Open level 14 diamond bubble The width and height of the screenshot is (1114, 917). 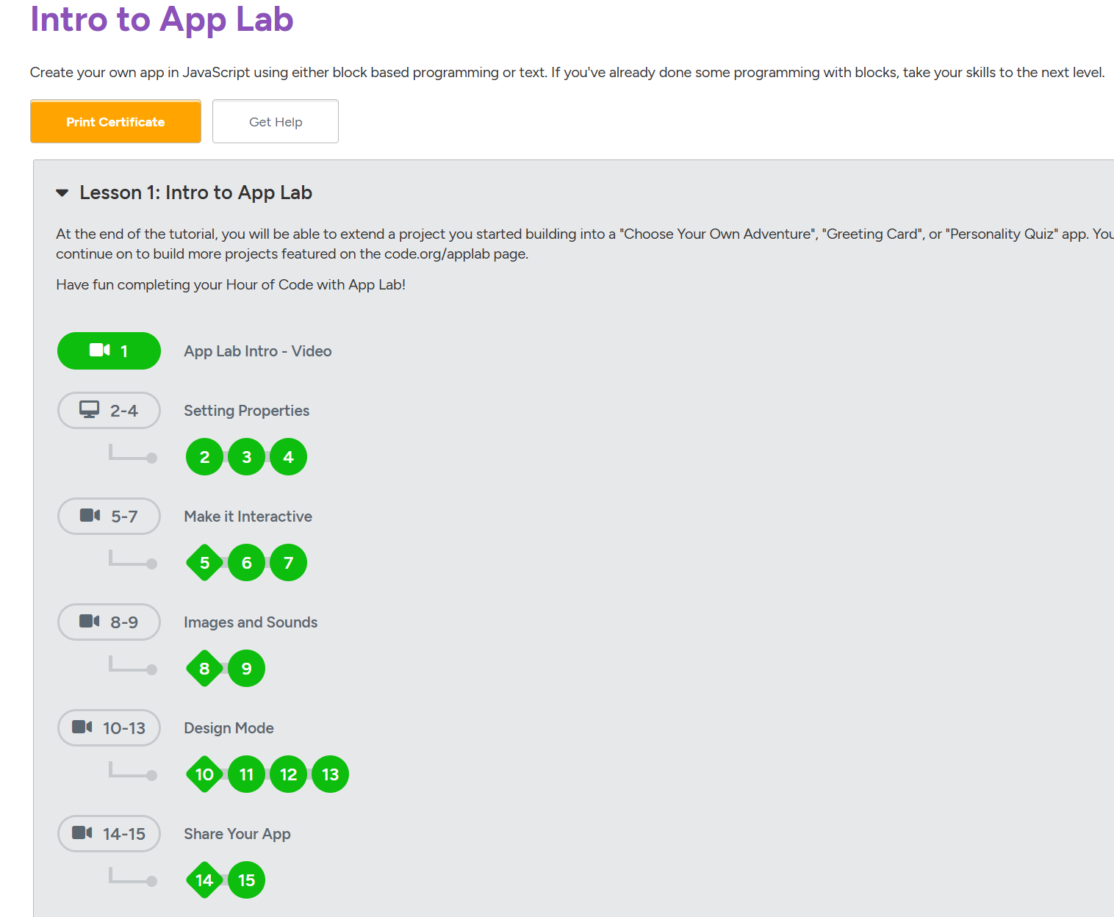click(x=205, y=880)
